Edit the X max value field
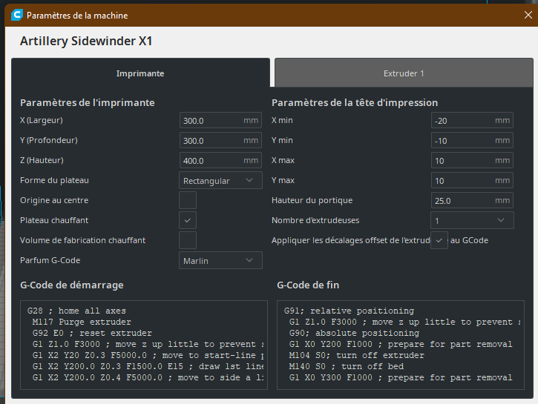 472,160
